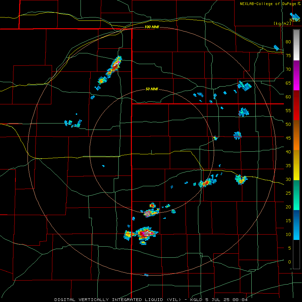Click the elongated storm cell in the northwest

[114, 67]
